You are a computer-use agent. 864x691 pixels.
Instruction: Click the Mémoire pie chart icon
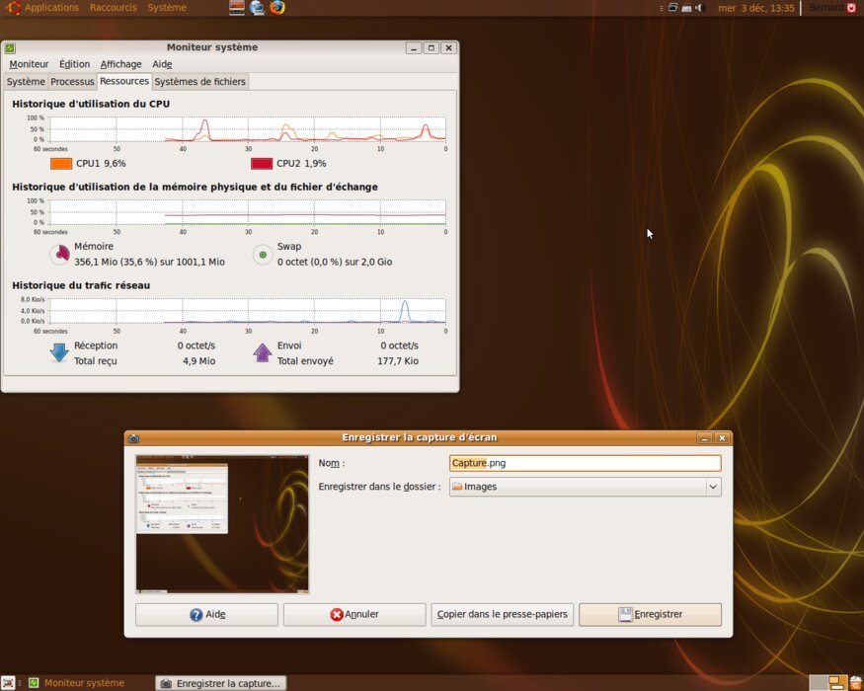click(x=60, y=255)
